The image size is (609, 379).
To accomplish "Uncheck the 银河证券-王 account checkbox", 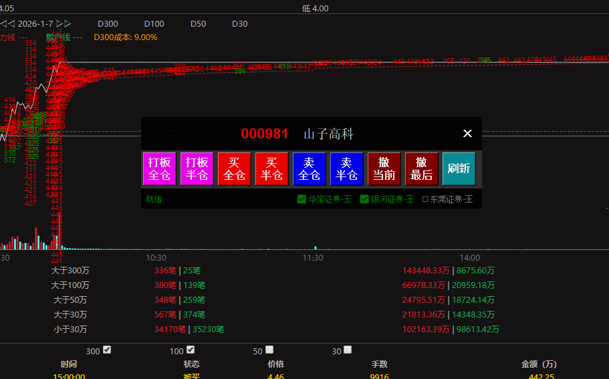I will (364, 199).
